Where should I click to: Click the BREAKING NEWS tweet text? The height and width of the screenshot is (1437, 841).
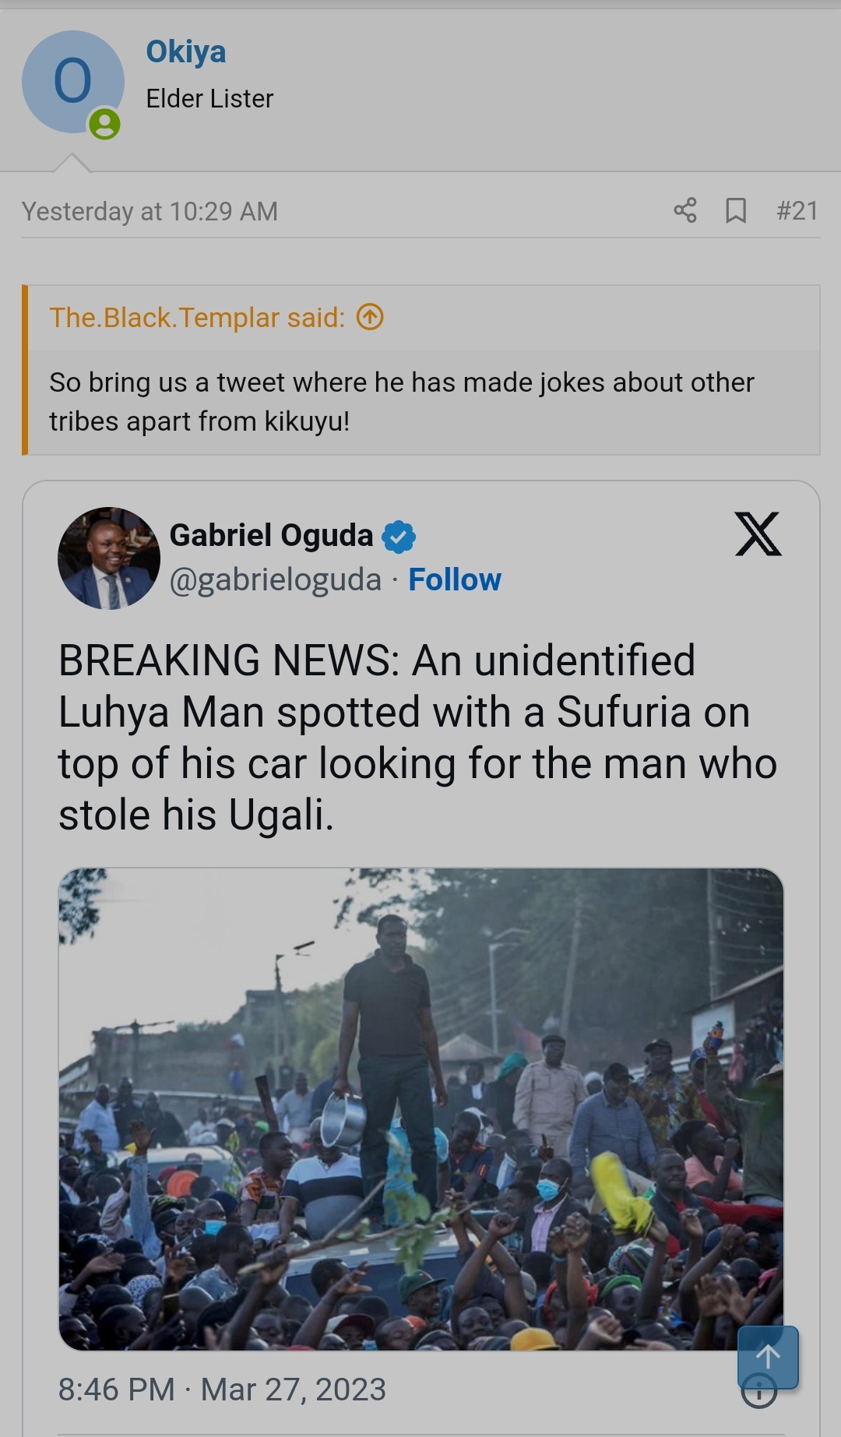417,738
